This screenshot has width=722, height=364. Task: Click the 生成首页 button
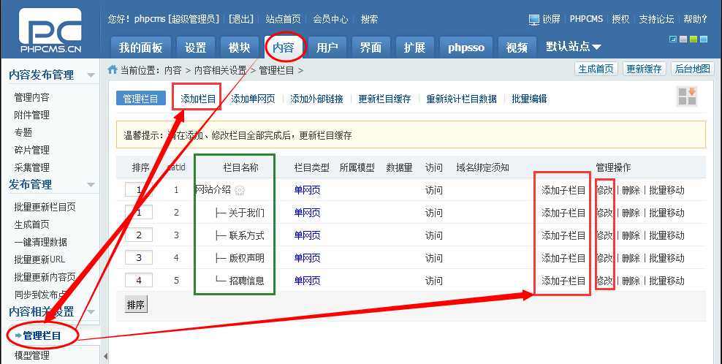point(596,69)
